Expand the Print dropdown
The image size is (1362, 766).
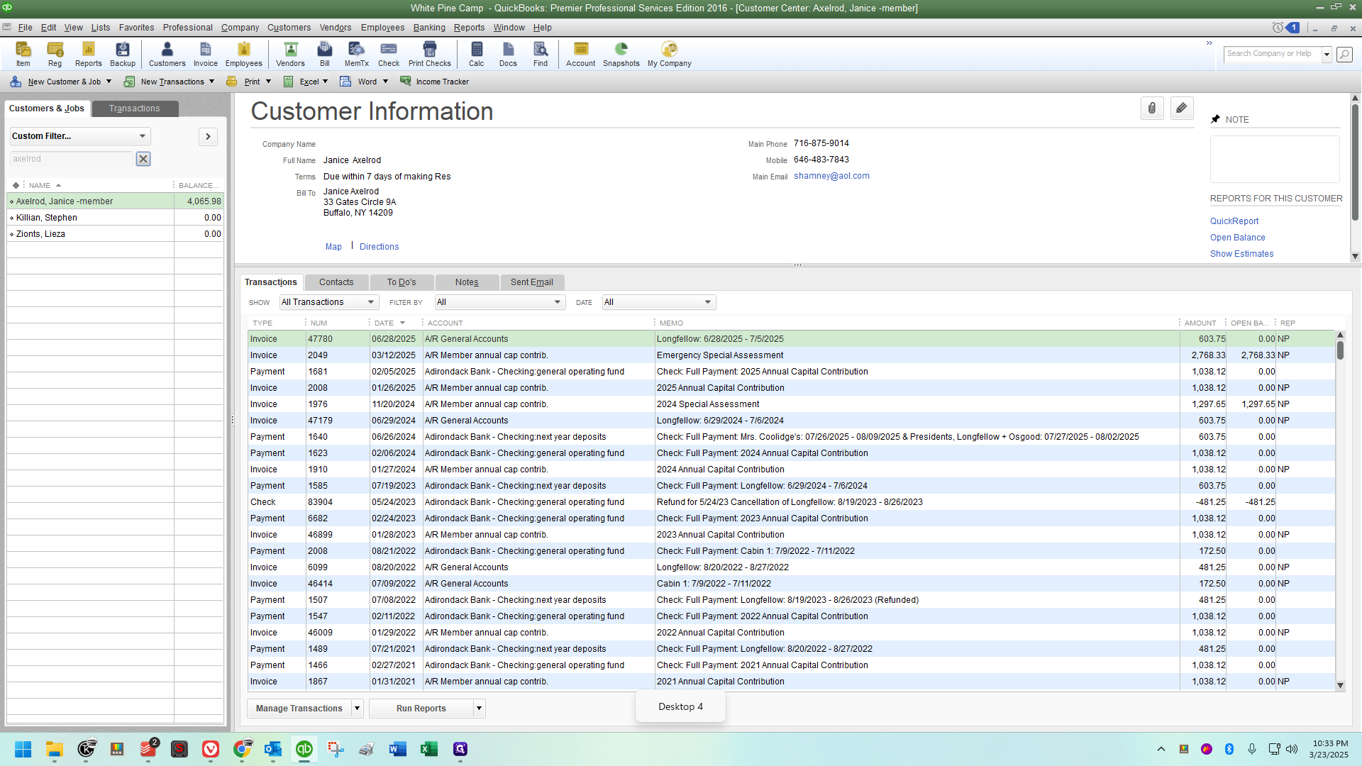tap(268, 82)
